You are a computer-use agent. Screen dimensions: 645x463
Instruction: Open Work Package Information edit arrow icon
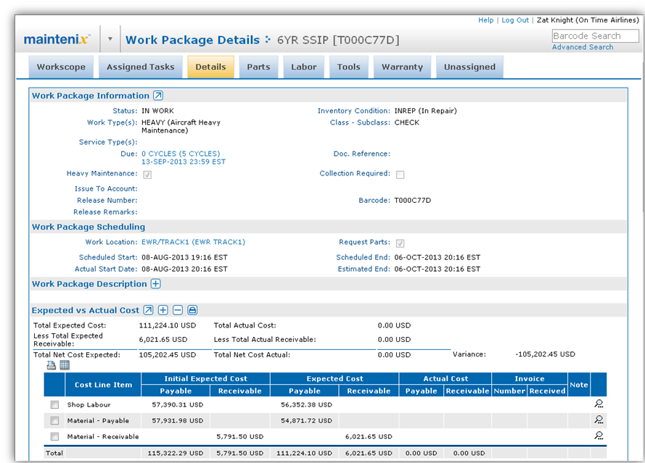(158, 96)
